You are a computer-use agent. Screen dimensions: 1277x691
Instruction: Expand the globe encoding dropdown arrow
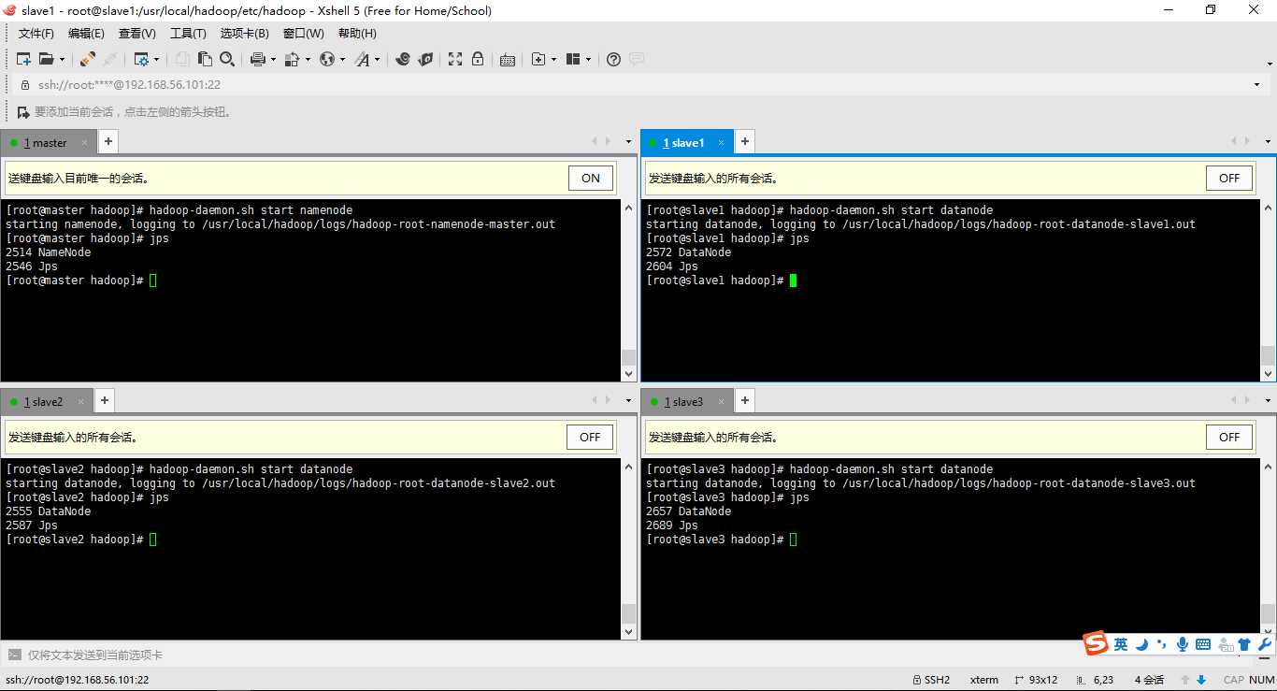tap(342, 59)
